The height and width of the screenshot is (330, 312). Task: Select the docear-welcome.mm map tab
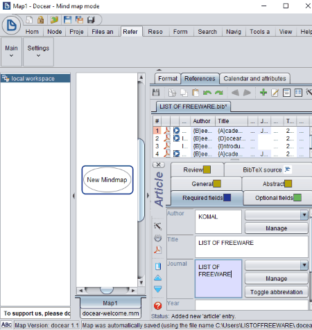110,313
